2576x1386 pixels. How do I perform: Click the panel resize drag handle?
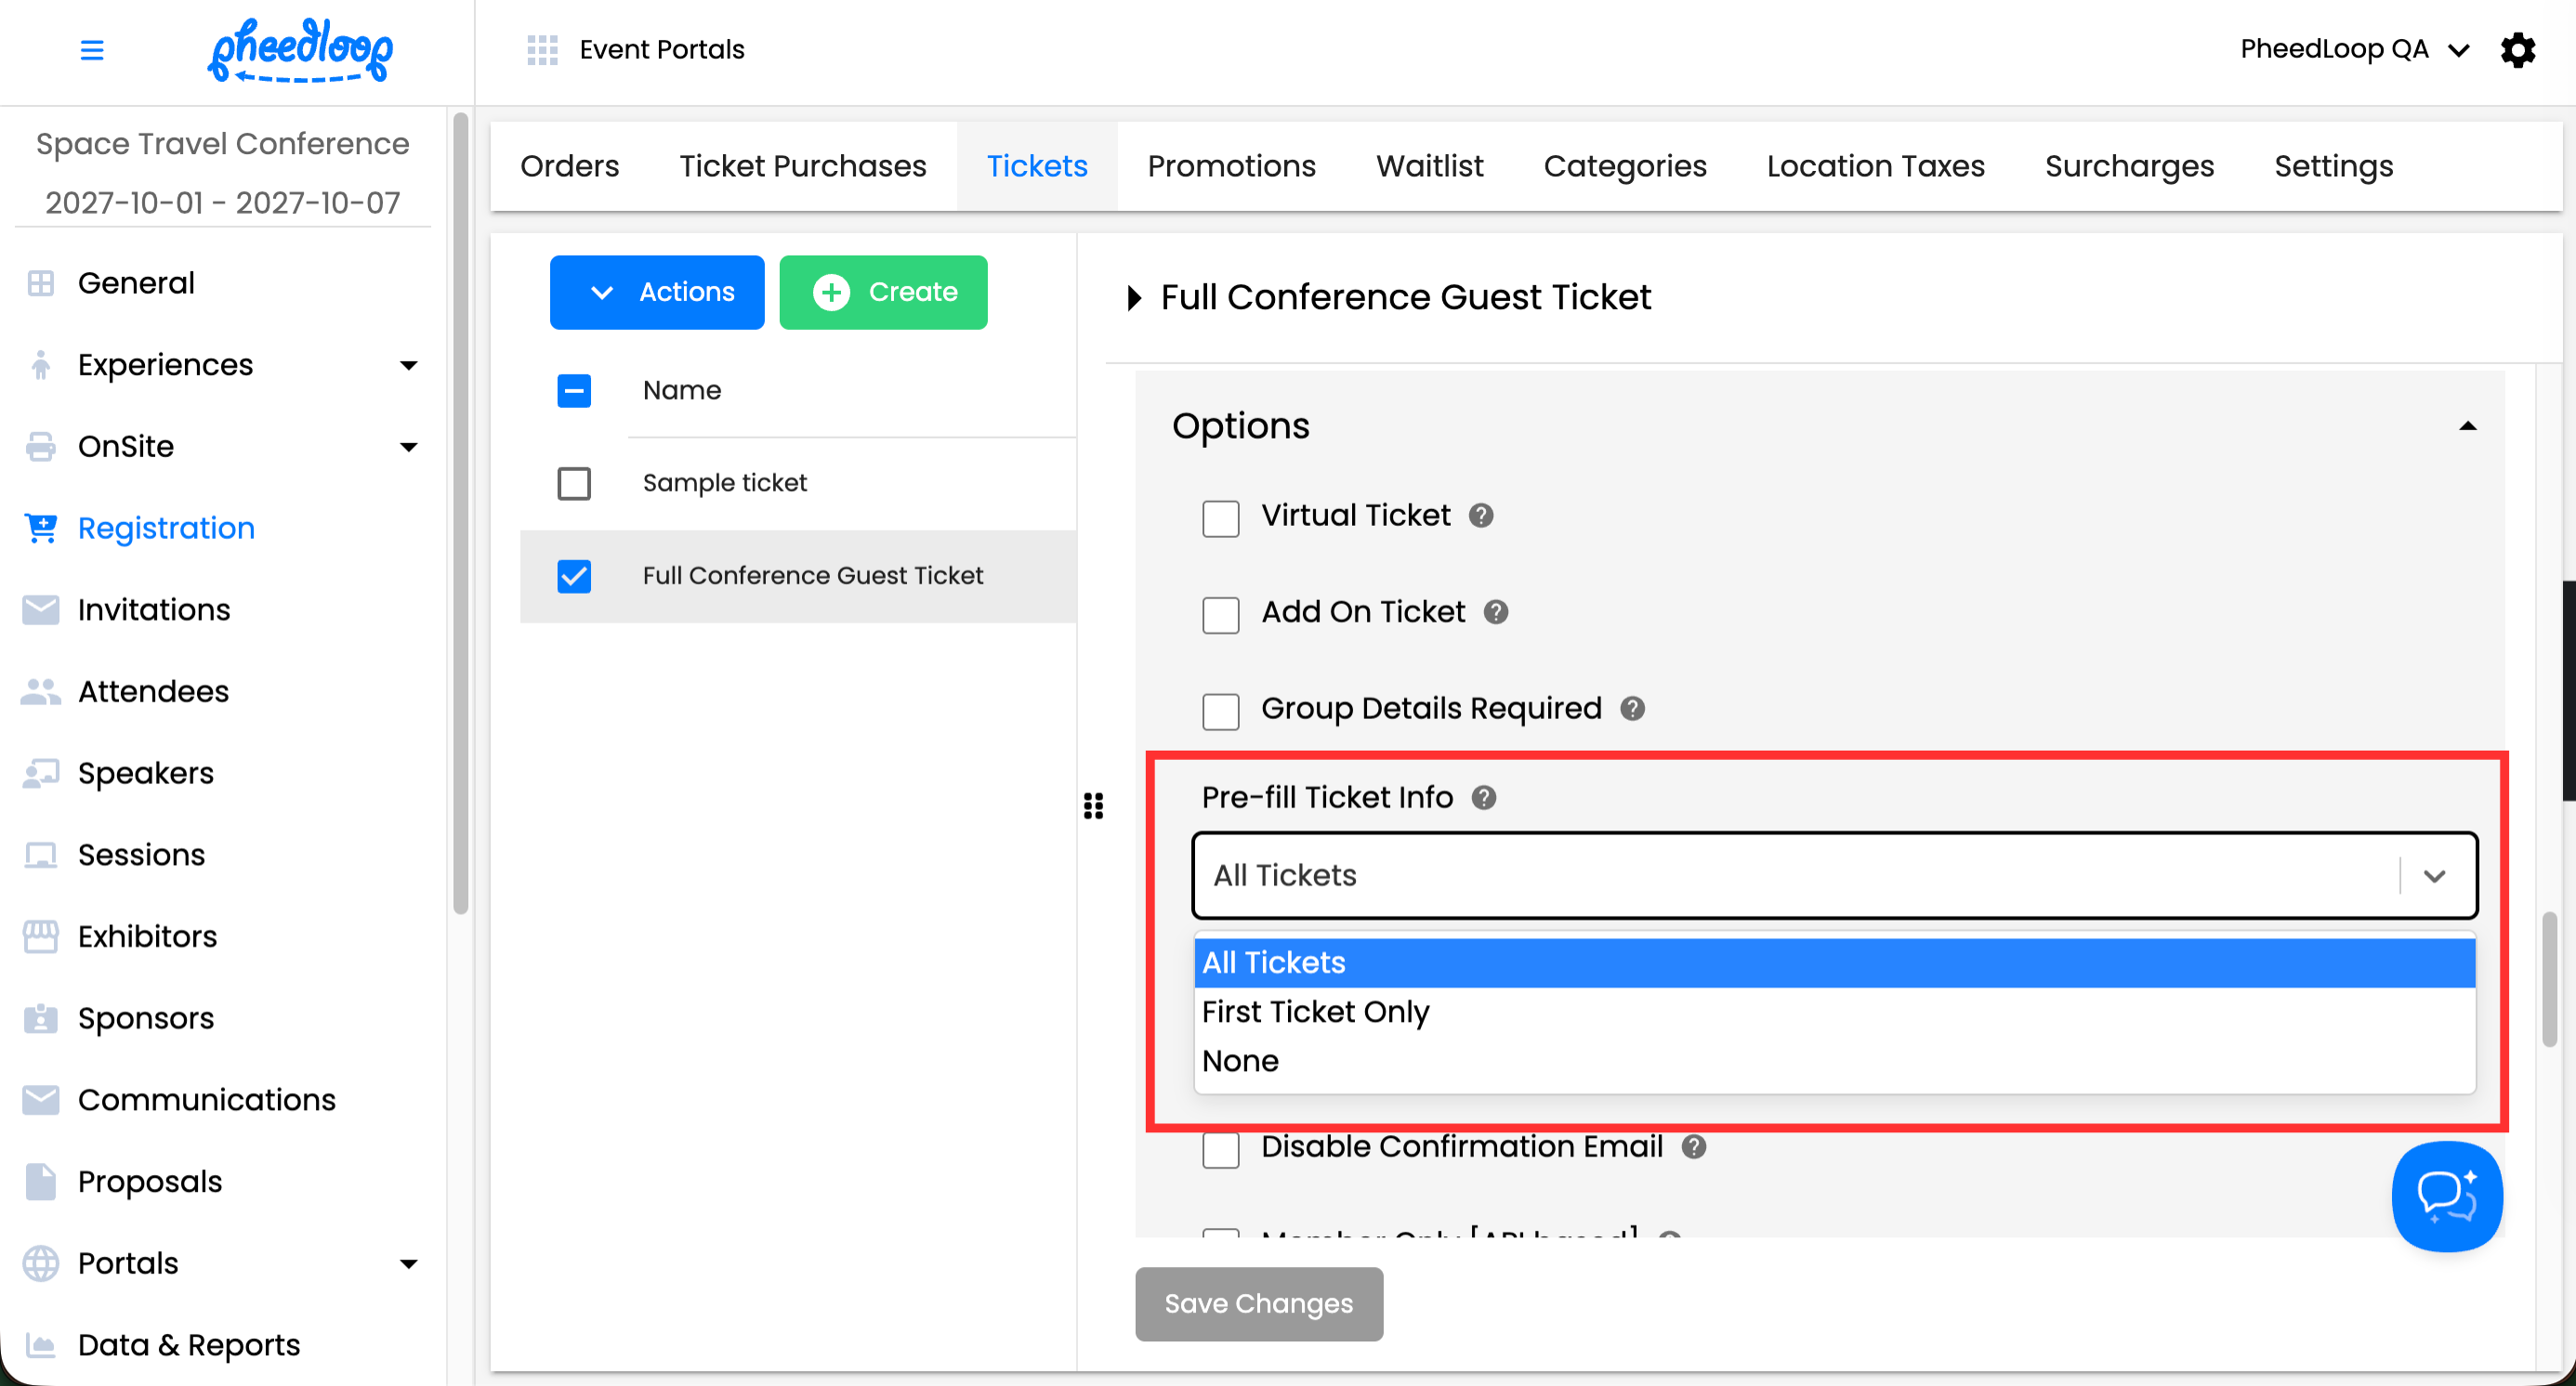(1093, 805)
